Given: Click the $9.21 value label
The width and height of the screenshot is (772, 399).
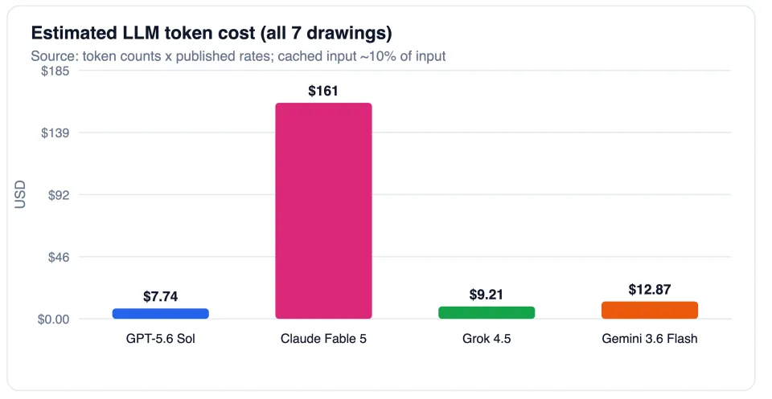Looking at the screenshot, I should click(x=486, y=295).
